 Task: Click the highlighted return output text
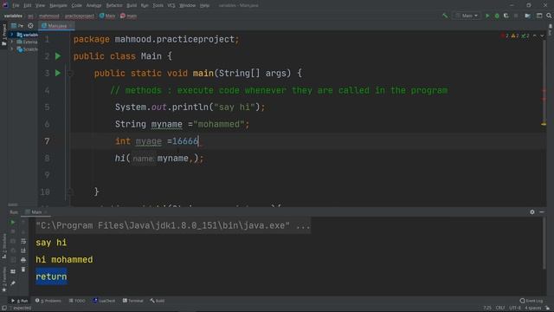click(x=51, y=276)
